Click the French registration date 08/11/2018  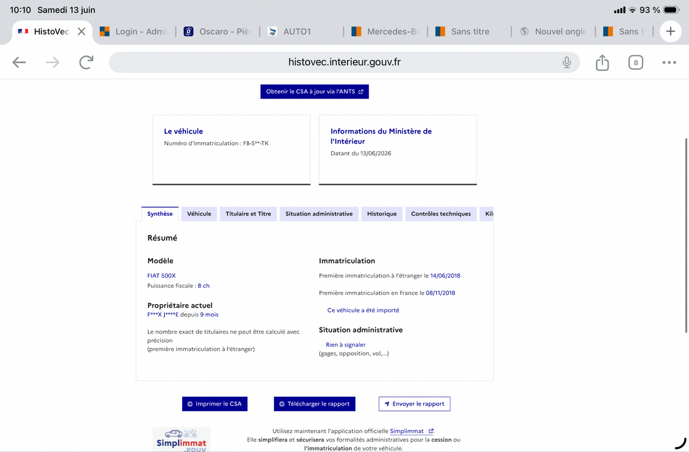click(440, 293)
